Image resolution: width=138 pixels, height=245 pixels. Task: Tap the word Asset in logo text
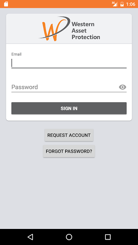[79, 31]
